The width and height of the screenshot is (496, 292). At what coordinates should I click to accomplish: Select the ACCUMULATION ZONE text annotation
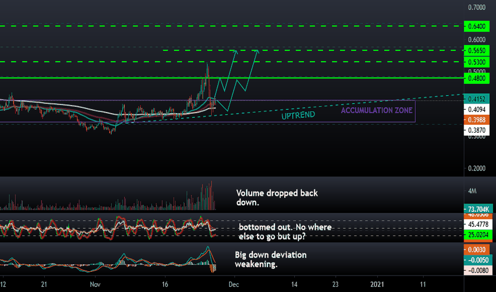click(377, 110)
